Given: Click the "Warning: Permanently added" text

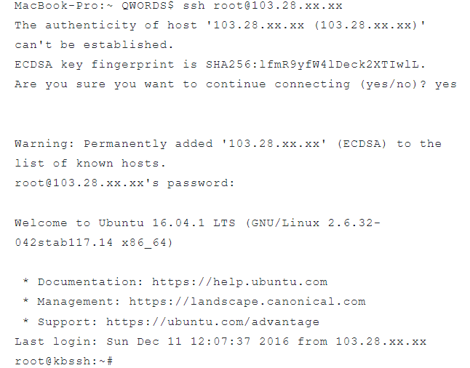Looking at the screenshot, I should click(113, 144).
